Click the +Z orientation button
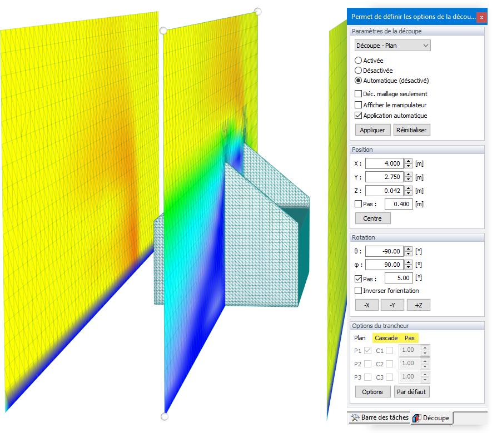The height and width of the screenshot is (433, 492). (x=418, y=305)
